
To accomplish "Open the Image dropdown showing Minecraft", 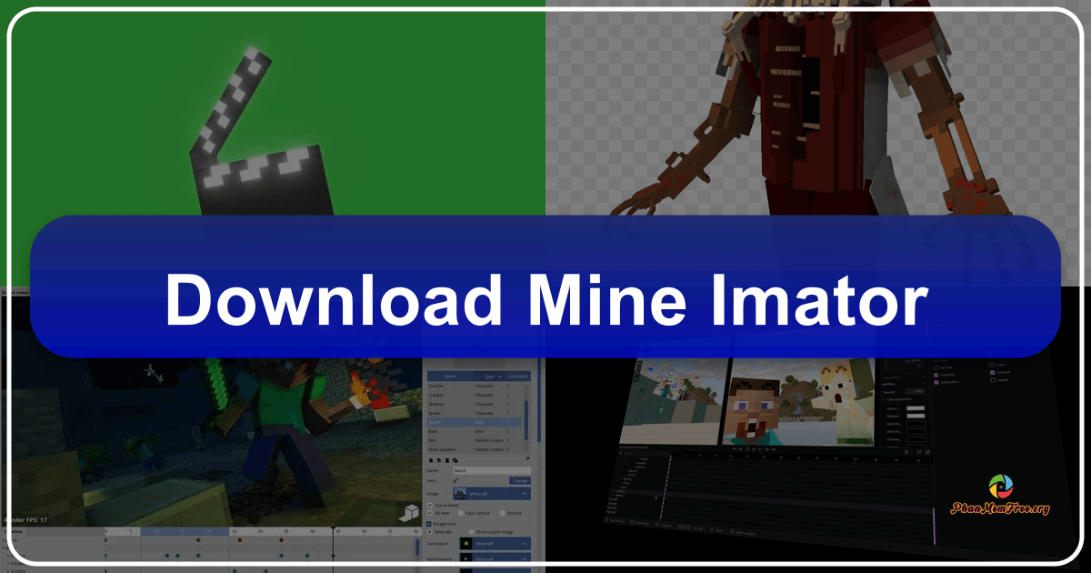I will [x=491, y=491].
